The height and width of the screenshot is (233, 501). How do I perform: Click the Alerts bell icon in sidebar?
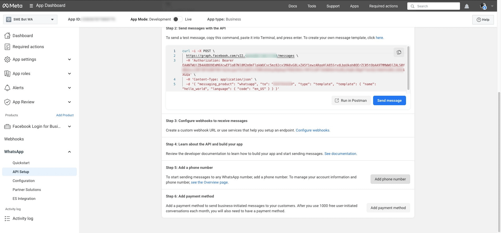[7, 88]
